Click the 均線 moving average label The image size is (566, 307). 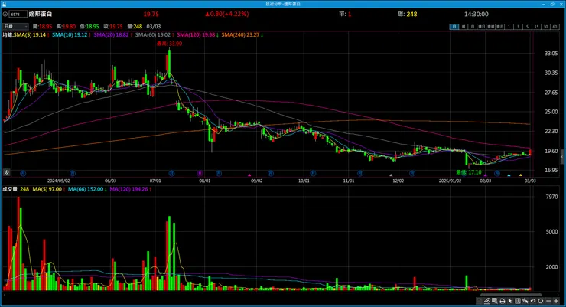point(8,34)
